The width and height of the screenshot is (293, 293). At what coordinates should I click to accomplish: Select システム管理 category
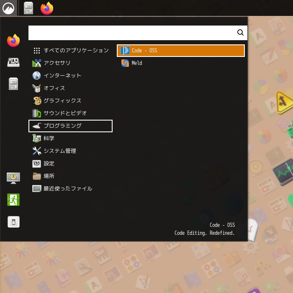(70, 151)
